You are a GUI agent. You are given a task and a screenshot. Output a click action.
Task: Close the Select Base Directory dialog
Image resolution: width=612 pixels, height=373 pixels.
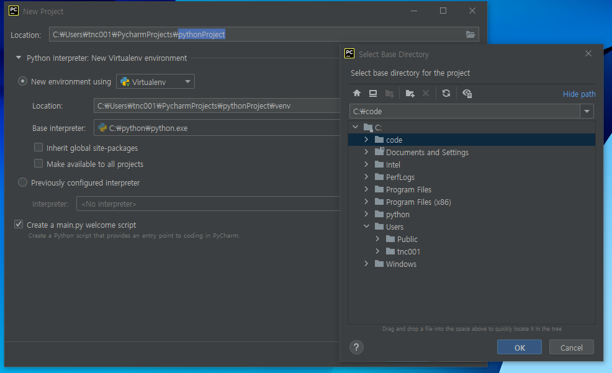[x=588, y=53]
